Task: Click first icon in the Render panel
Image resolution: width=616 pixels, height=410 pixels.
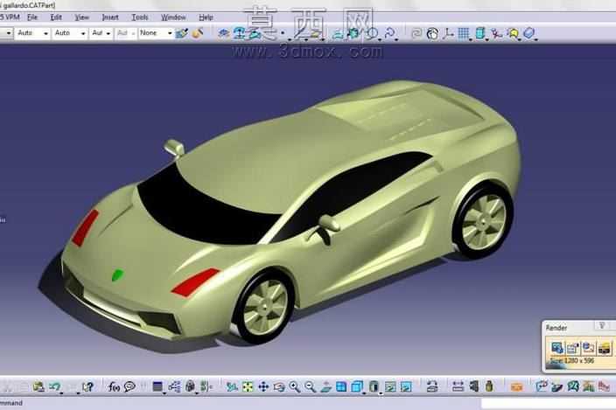Action: [556, 348]
